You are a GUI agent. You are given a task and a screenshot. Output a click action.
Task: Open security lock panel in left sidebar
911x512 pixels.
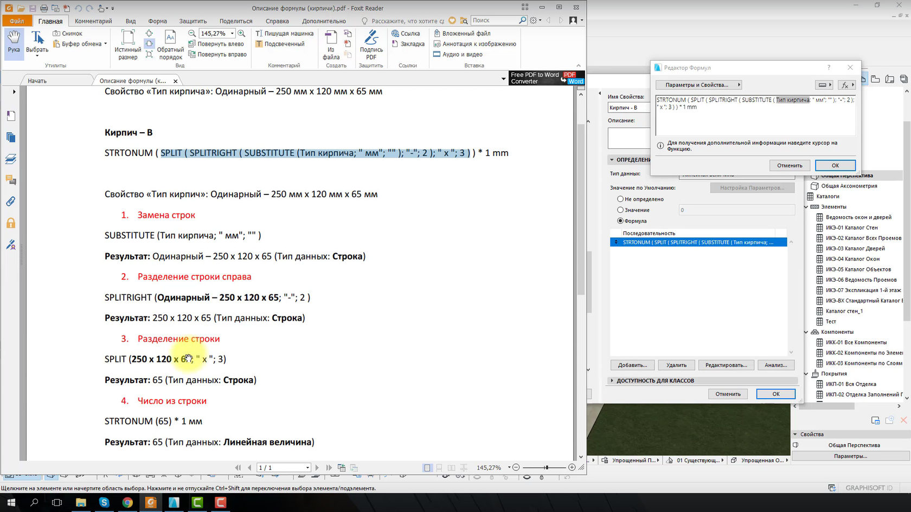tap(11, 223)
